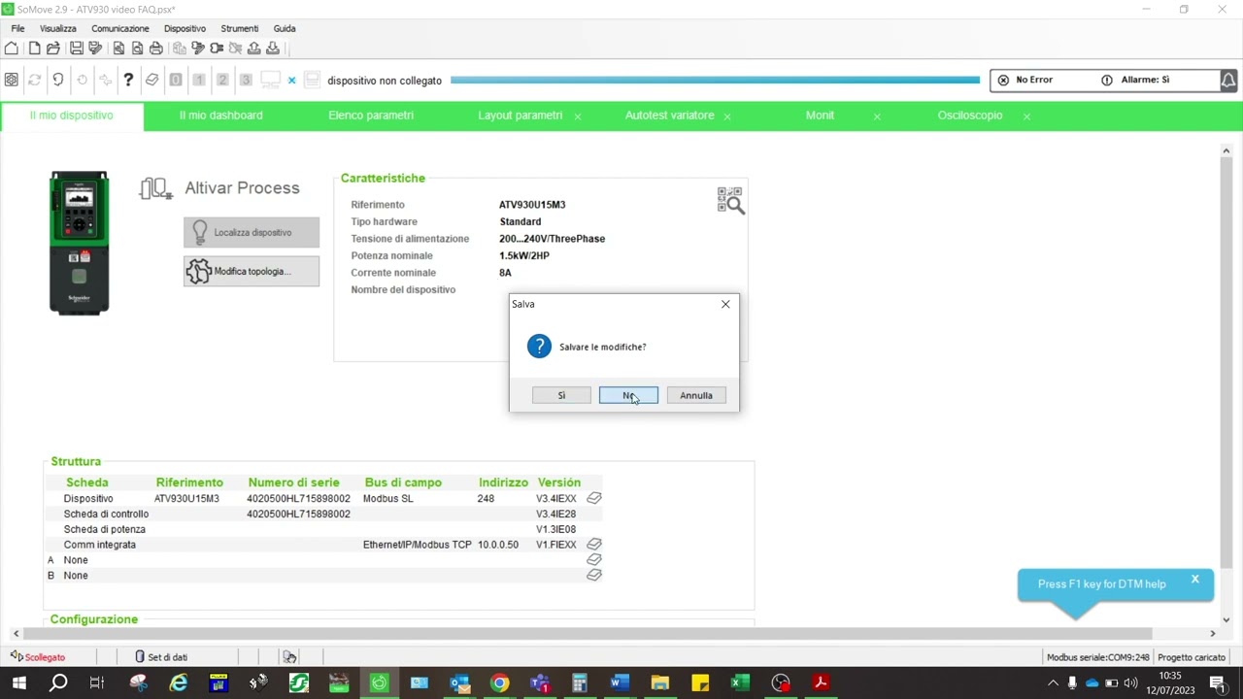Click serial number 4020500HL715898002 in Dispositivo row
This screenshot has height=699, width=1243.
pyautogui.click(x=298, y=498)
